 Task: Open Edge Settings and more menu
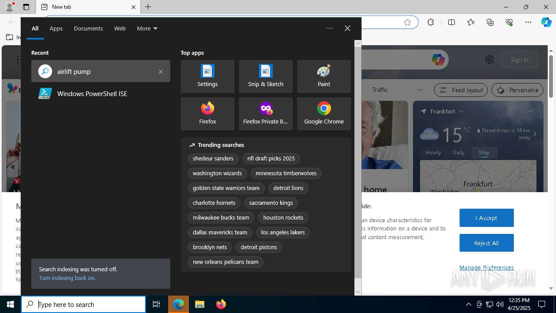528,22
